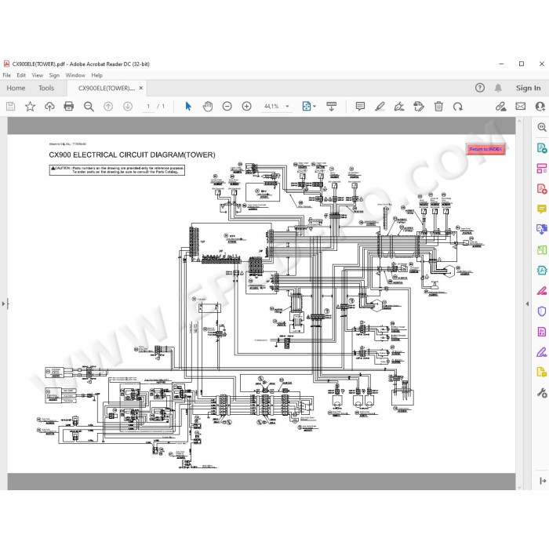The image size is (549, 549).
Task: Open the File menu
Action: point(6,75)
